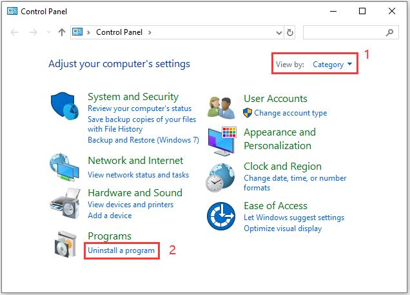The height and width of the screenshot is (295, 410).
Task: Open the address bar history dropdown
Action: coord(279,33)
